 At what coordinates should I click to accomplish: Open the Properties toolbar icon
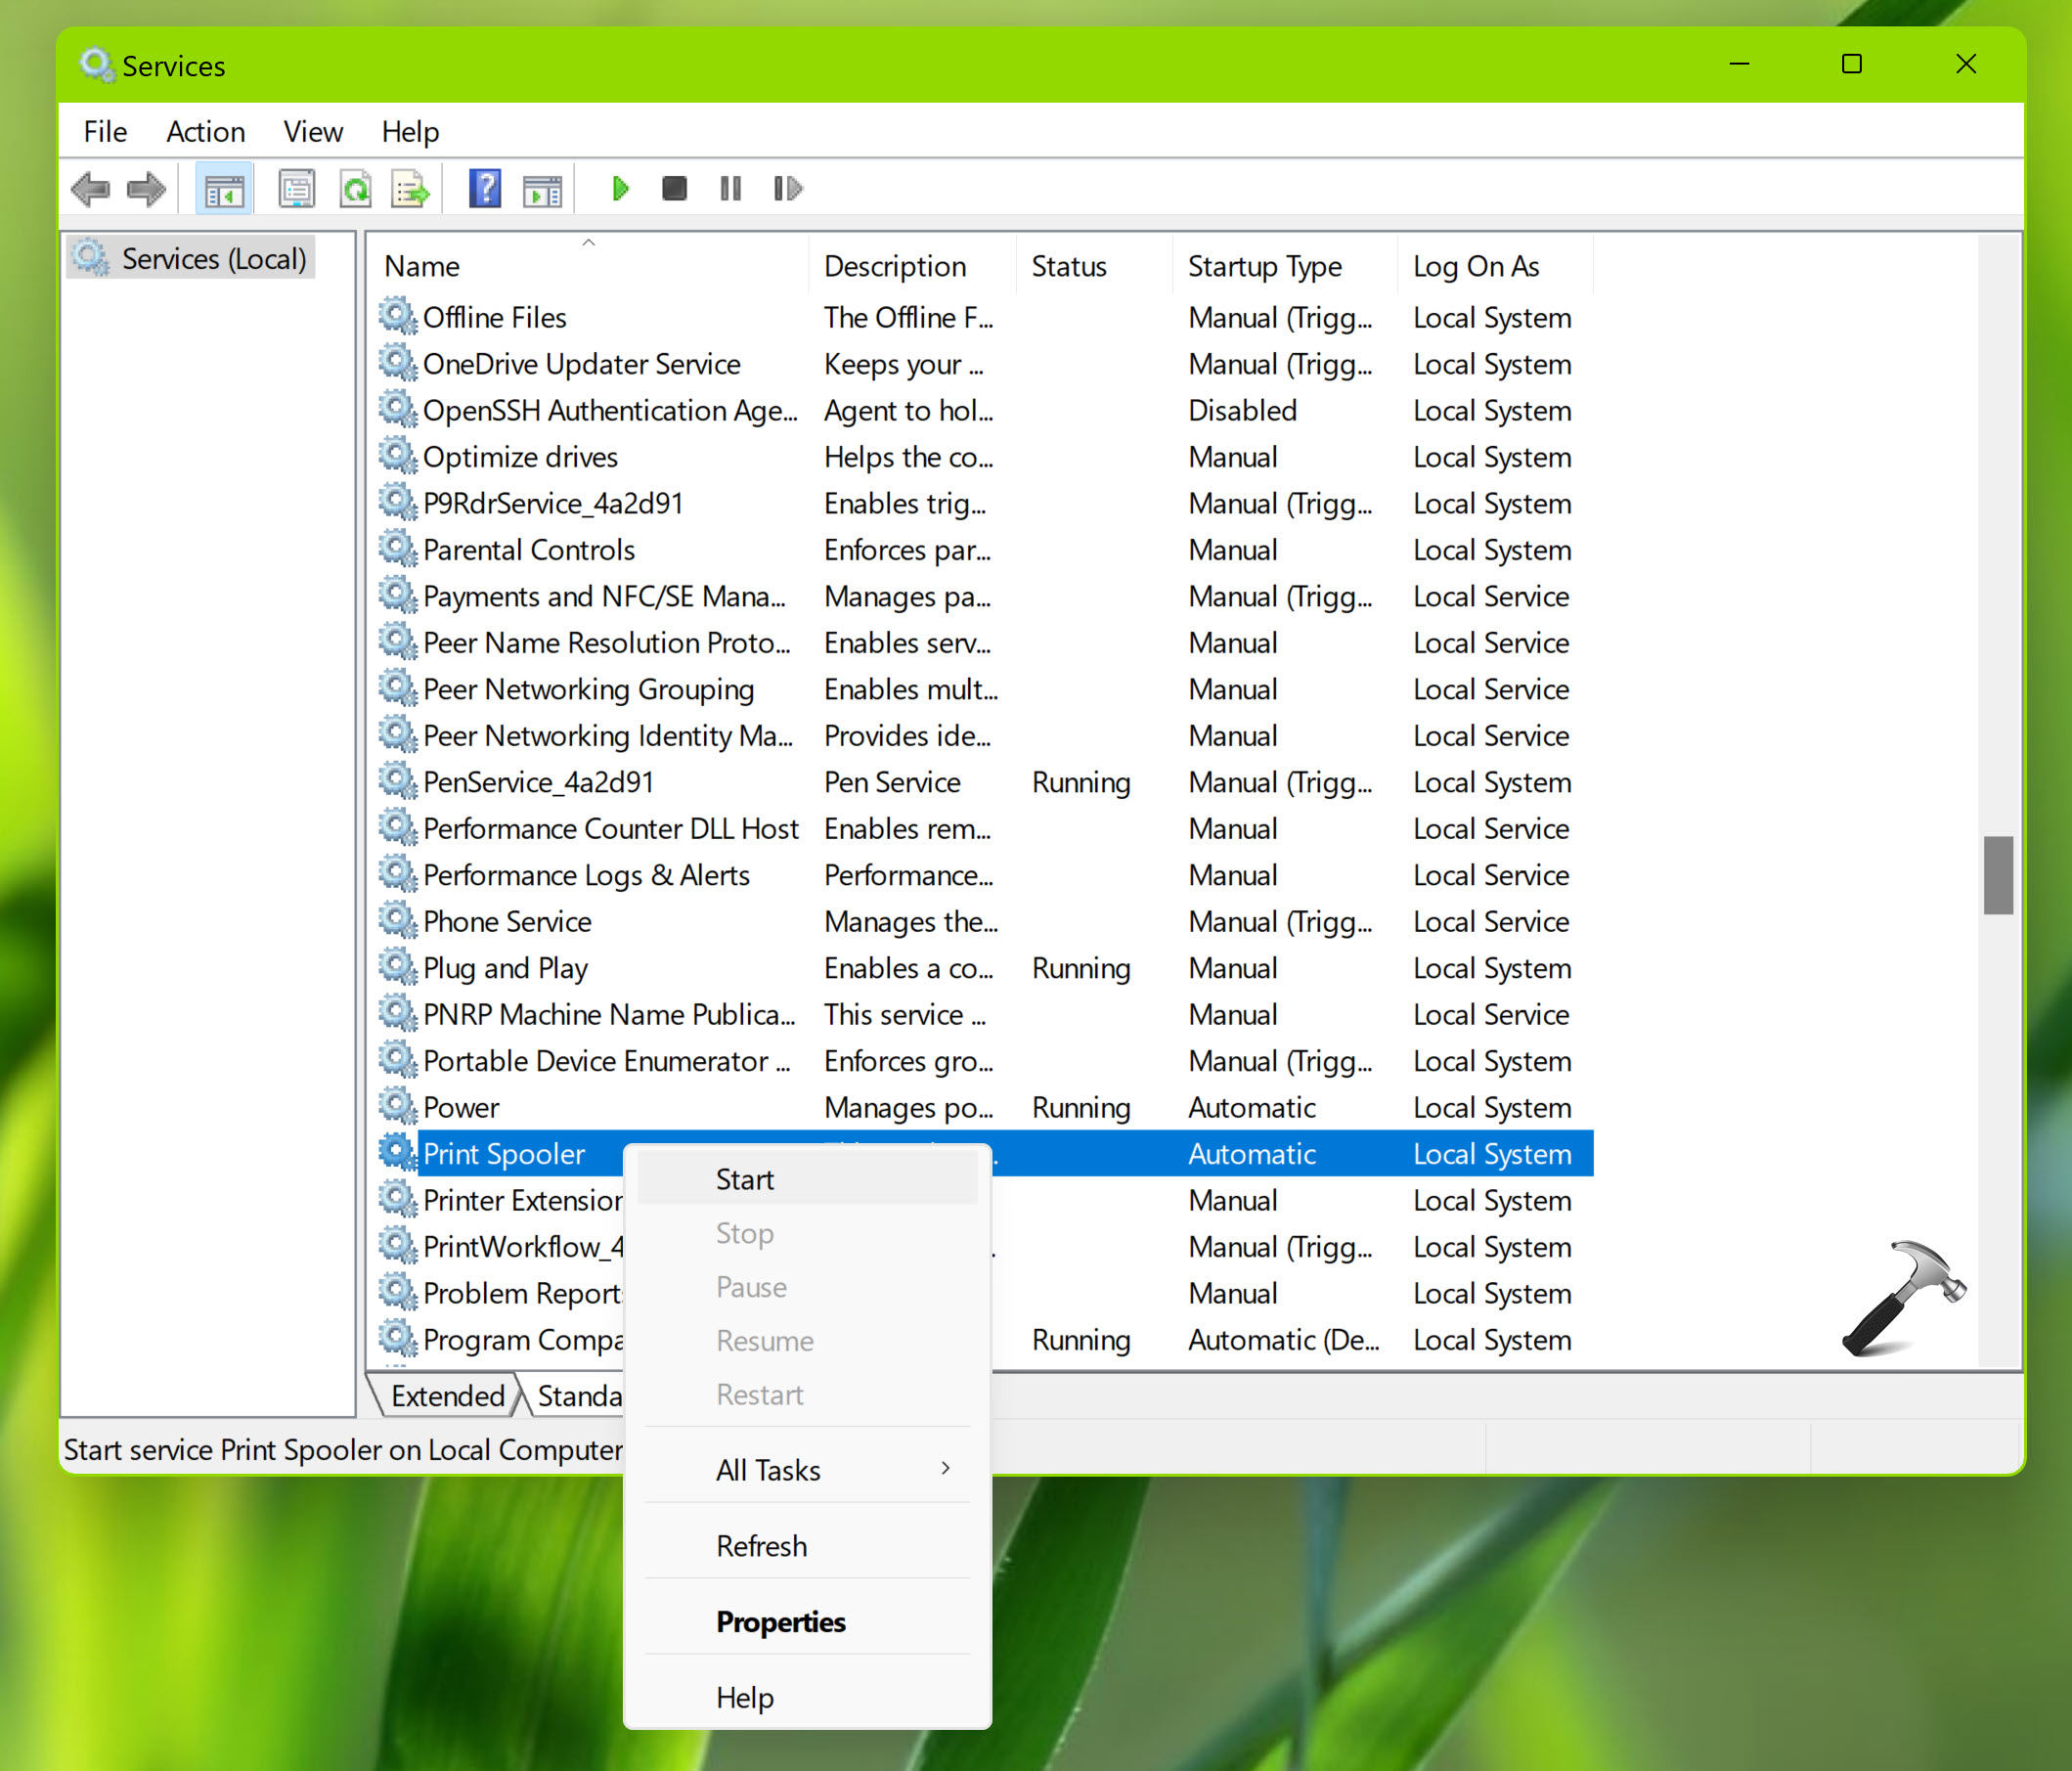coord(297,189)
